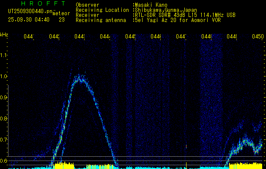Click the meteor count value 23
The image size is (266, 169).
point(62,19)
